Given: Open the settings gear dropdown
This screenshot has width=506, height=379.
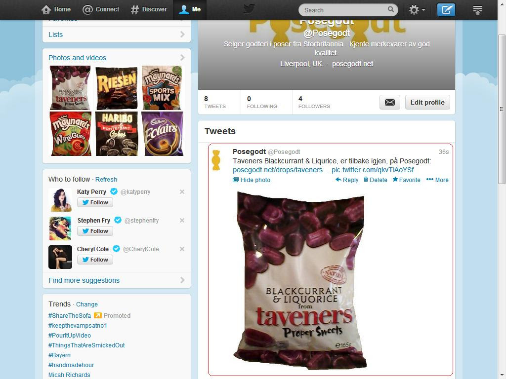Looking at the screenshot, I should (417, 10).
